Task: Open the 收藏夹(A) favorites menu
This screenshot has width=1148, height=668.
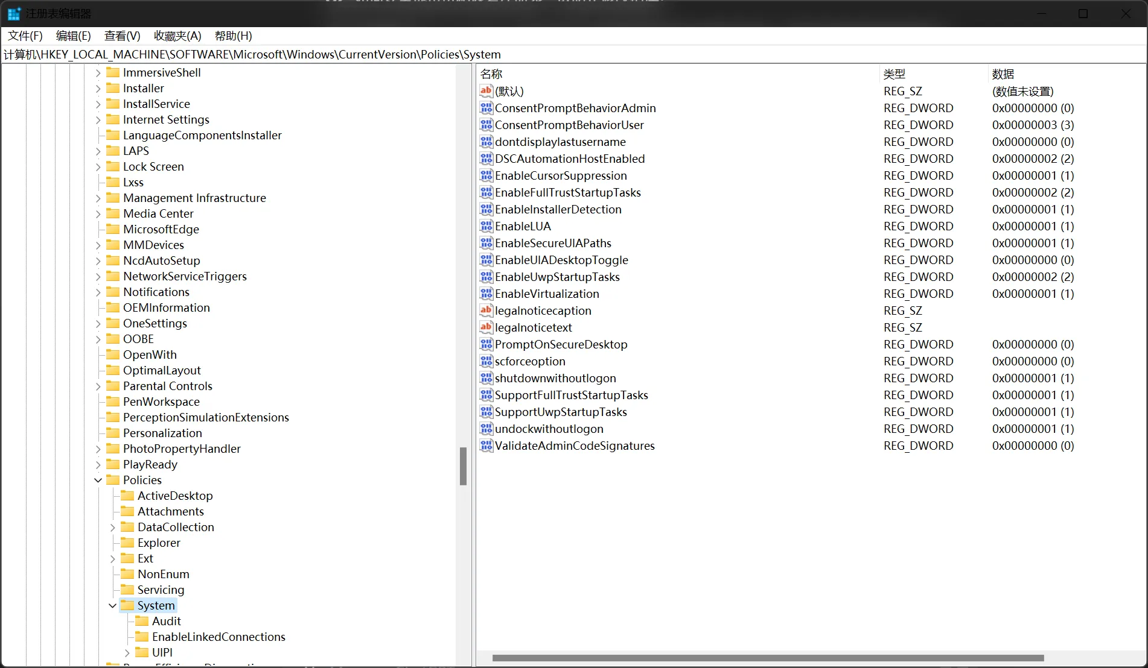Action: [x=177, y=36]
